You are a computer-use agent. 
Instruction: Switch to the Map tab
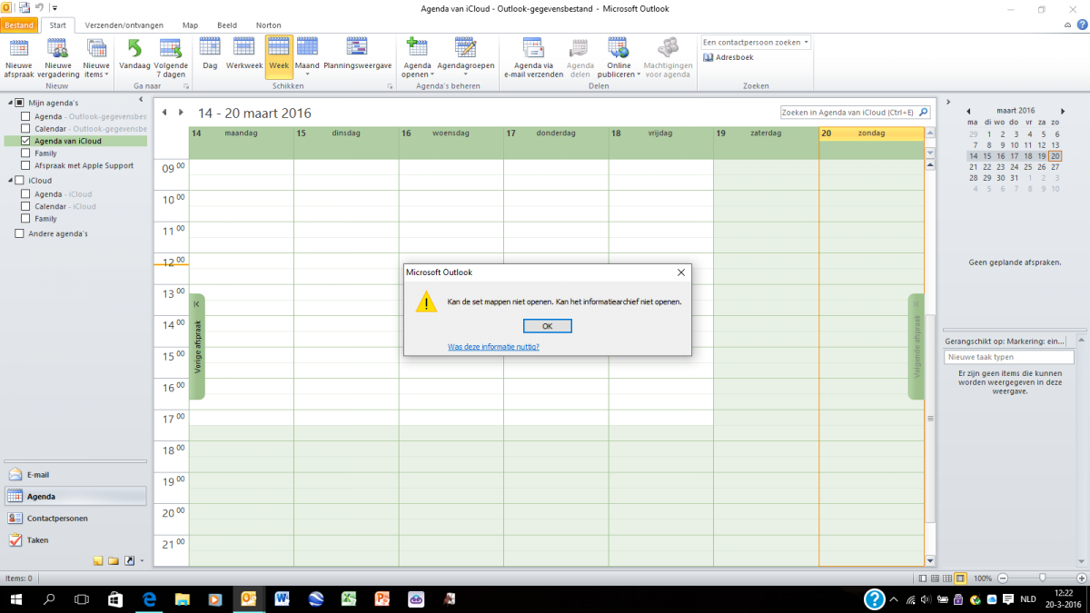click(190, 25)
